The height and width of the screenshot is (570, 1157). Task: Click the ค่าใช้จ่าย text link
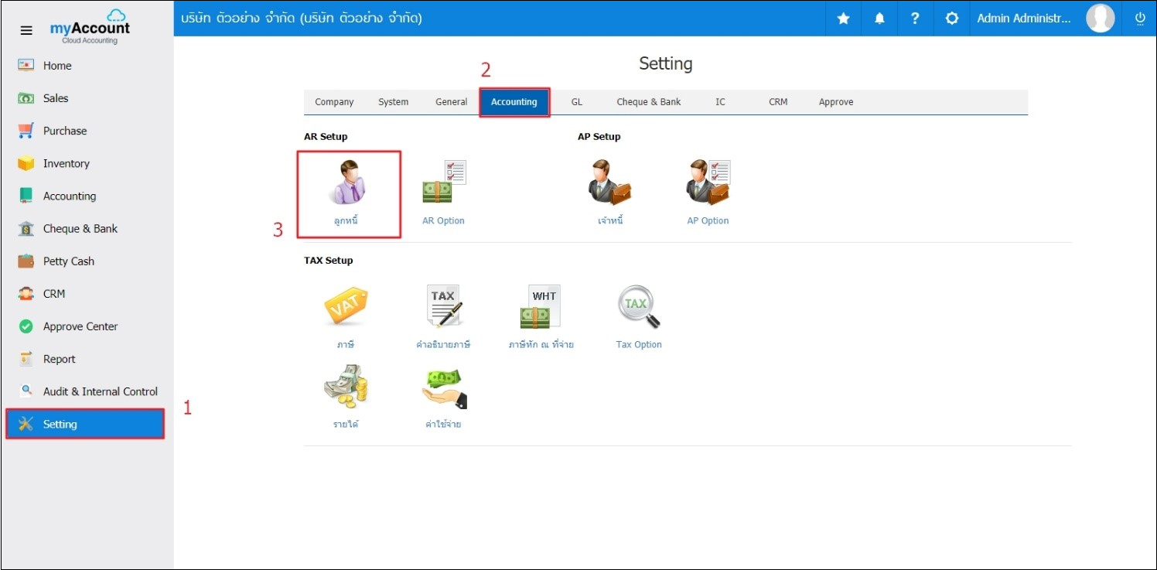click(443, 424)
